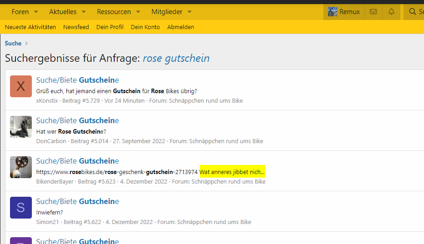
Task: Click 'Beitrag #5.014' text
Action: (x=90, y=141)
